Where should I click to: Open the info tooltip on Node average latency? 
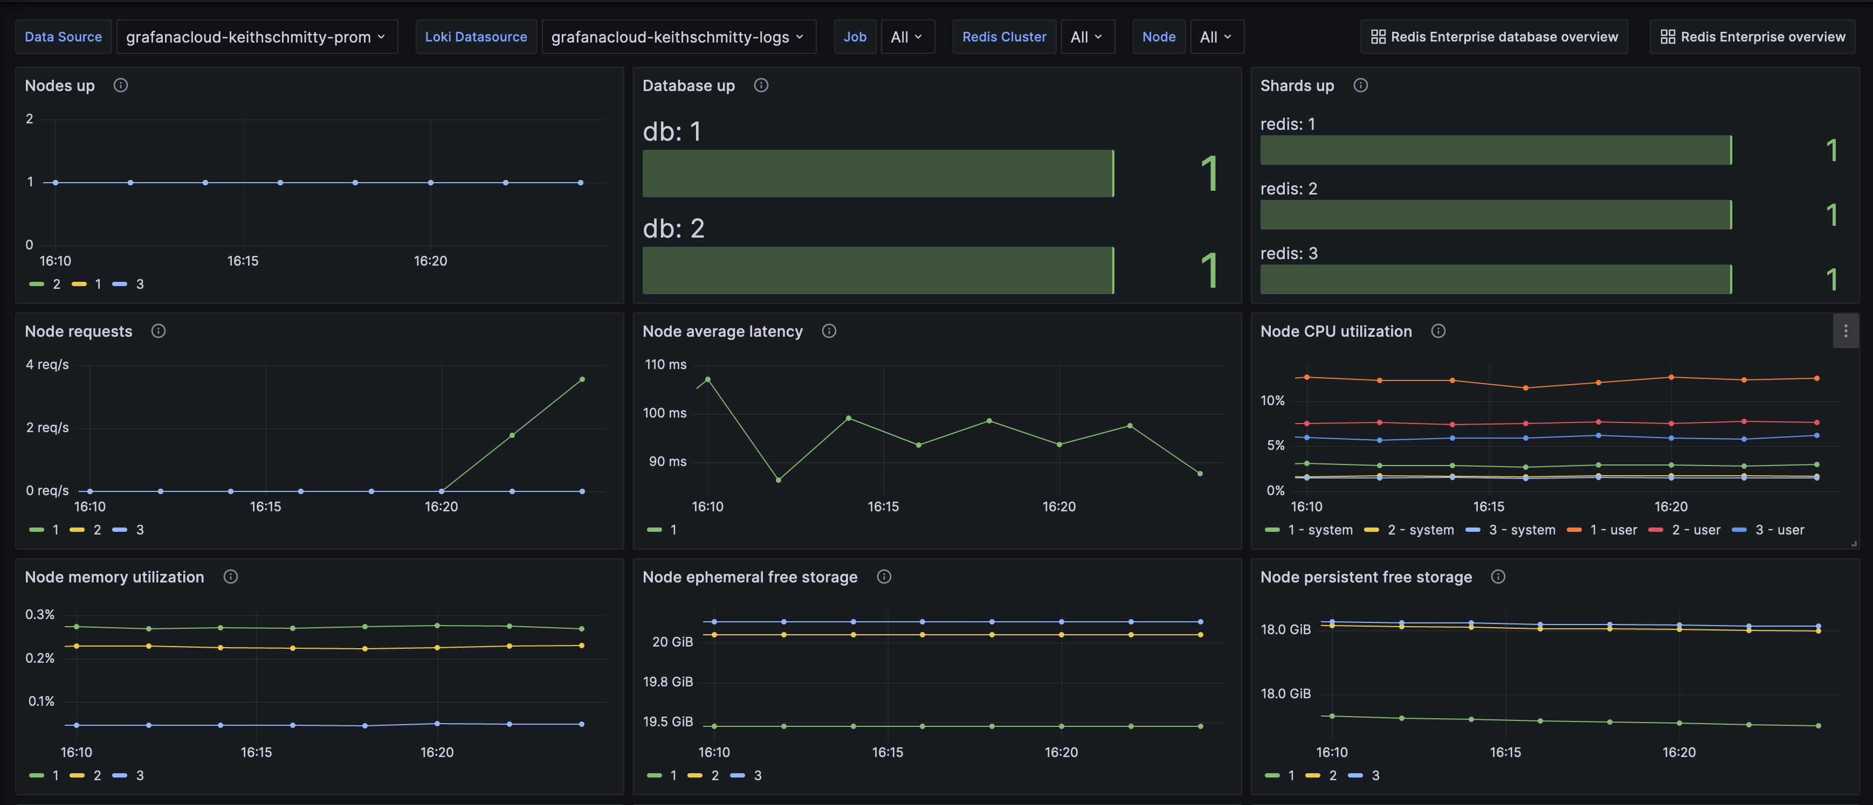click(829, 331)
